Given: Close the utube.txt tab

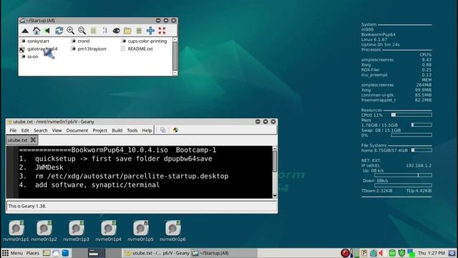Looking at the screenshot, I should 34,140.
